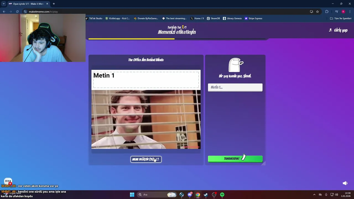Image resolution: width=354 pixels, height=199 pixels.
Task: Open the chat bubble notification icon
Action: (x=8, y=181)
